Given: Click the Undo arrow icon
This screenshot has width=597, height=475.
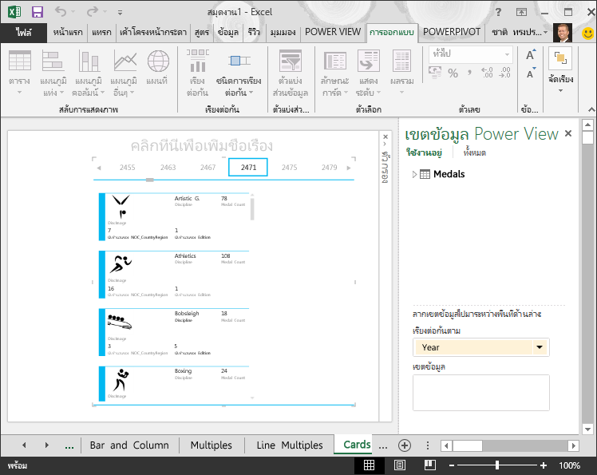Looking at the screenshot, I should 61,11.
